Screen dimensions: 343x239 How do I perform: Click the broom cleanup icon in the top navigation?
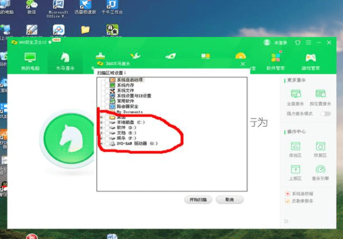point(100,56)
